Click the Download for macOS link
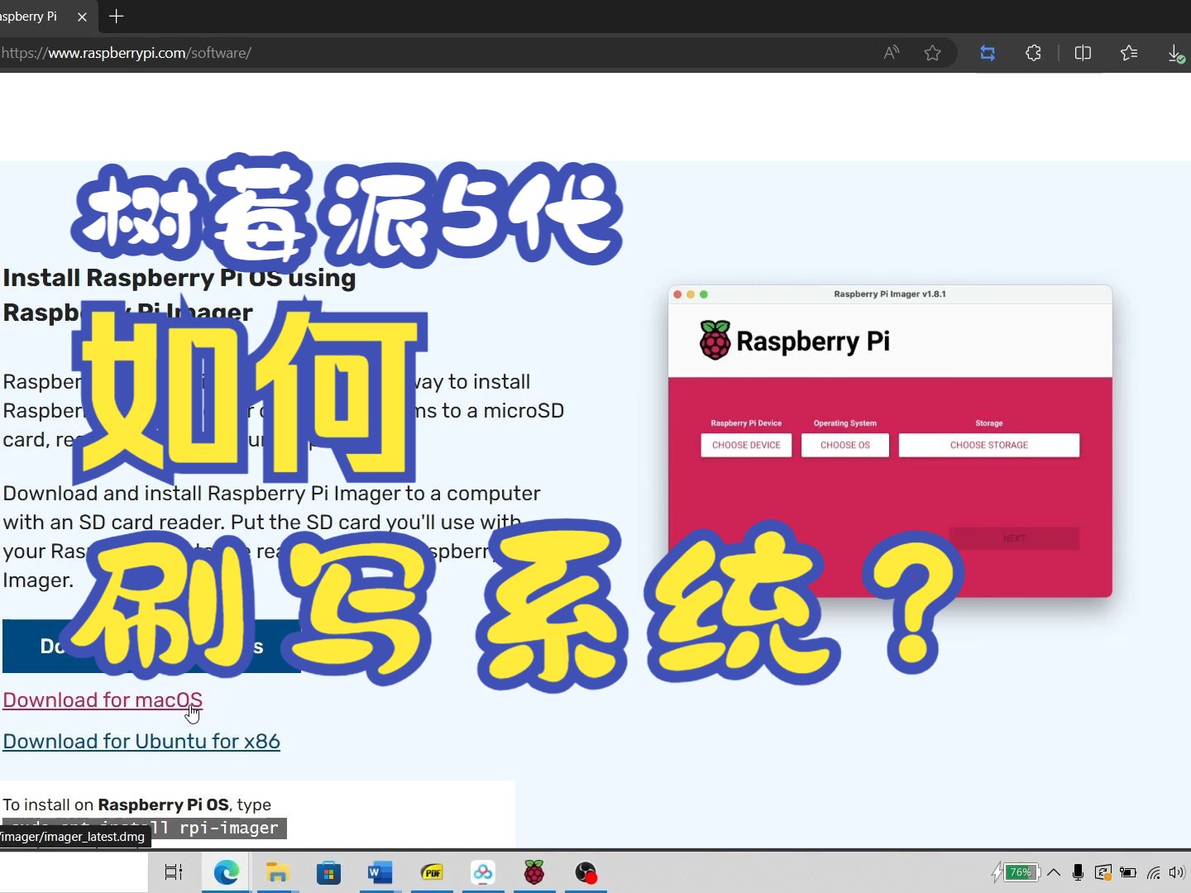The width and height of the screenshot is (1191, 893). (x=103, y=700)
